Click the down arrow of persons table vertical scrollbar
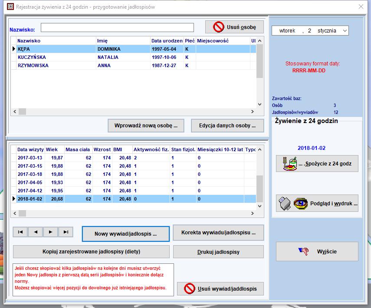The width and height of the screenshot is (371, 308). click(x=260, y=104)
